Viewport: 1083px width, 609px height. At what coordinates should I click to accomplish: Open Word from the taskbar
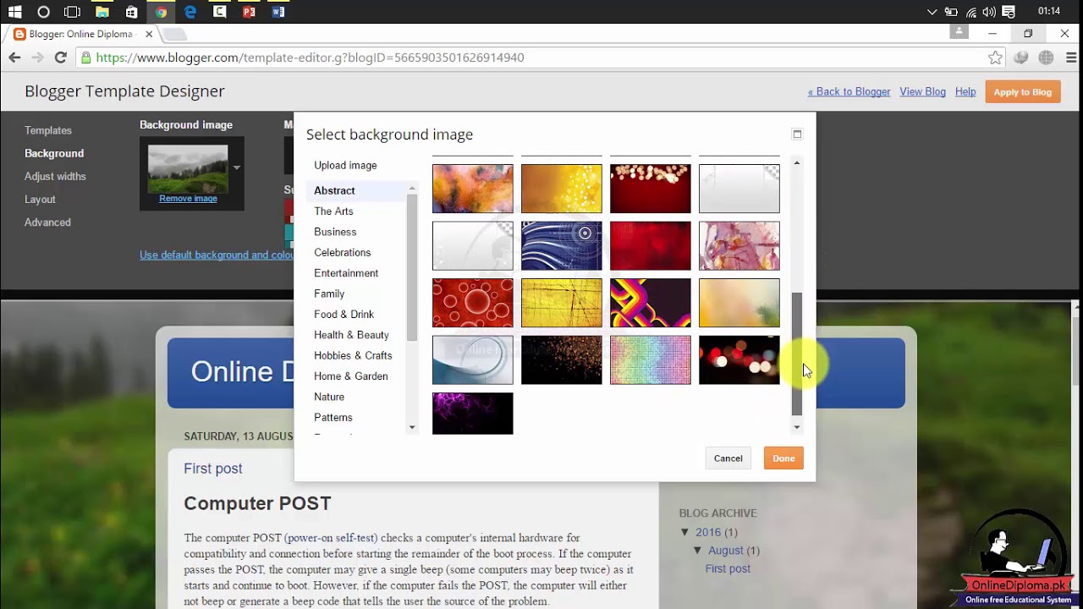click(278, 12)
